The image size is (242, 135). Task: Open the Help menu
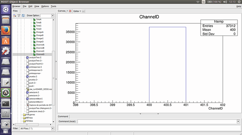tap(238, 6)
